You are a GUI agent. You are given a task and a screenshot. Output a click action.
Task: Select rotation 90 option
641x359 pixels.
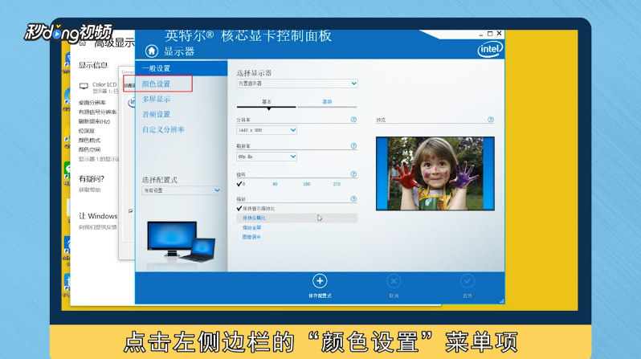click(x=276, y=184)
